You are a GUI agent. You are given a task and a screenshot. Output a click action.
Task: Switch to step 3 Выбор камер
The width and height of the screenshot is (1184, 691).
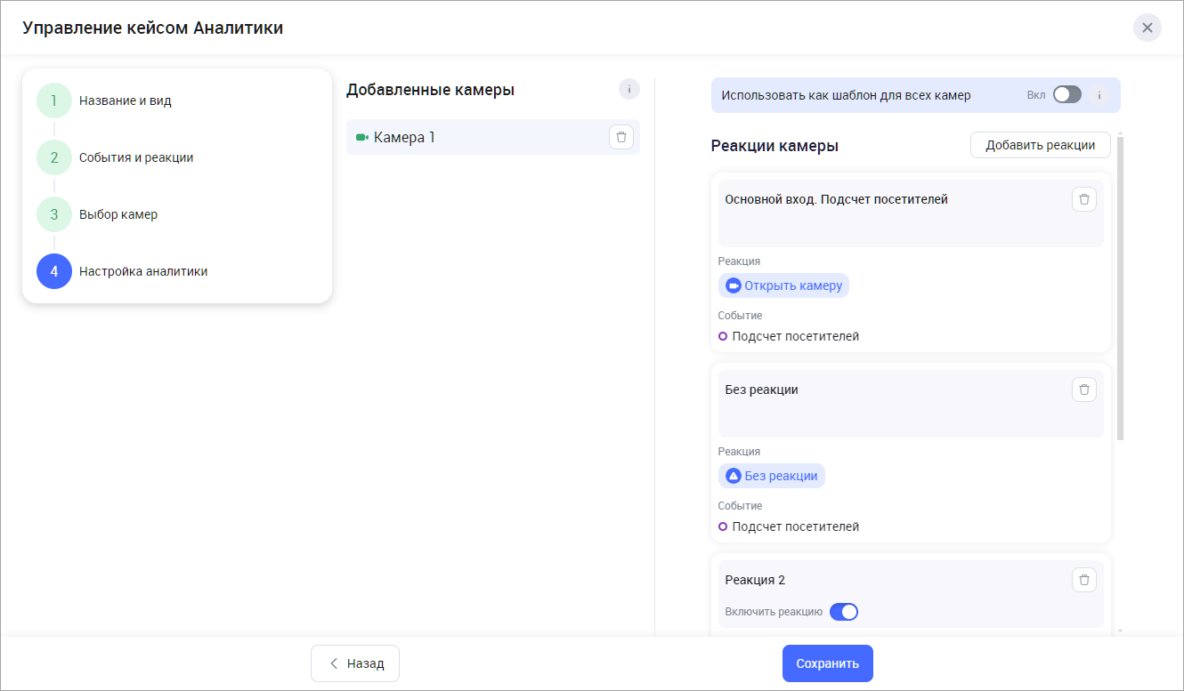coord(54,214)
